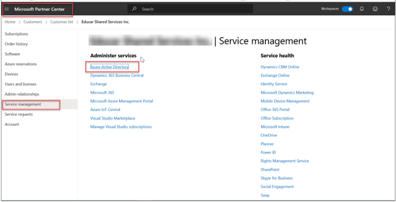Open Azure Active Directory link
Viewport: 396px width, 202px height.
click(109, 67)
